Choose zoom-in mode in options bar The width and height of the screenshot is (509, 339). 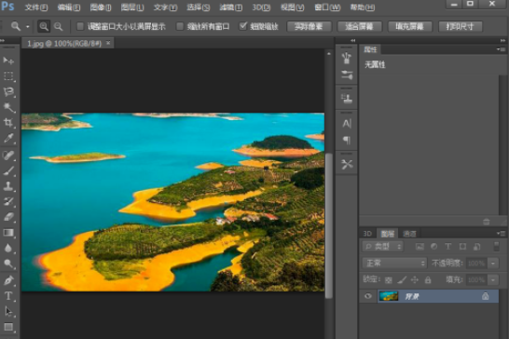click(44, 26)
